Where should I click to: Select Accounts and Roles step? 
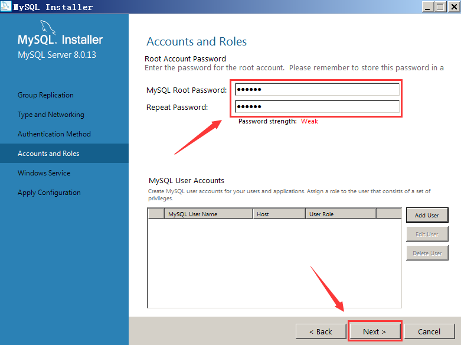64,154
